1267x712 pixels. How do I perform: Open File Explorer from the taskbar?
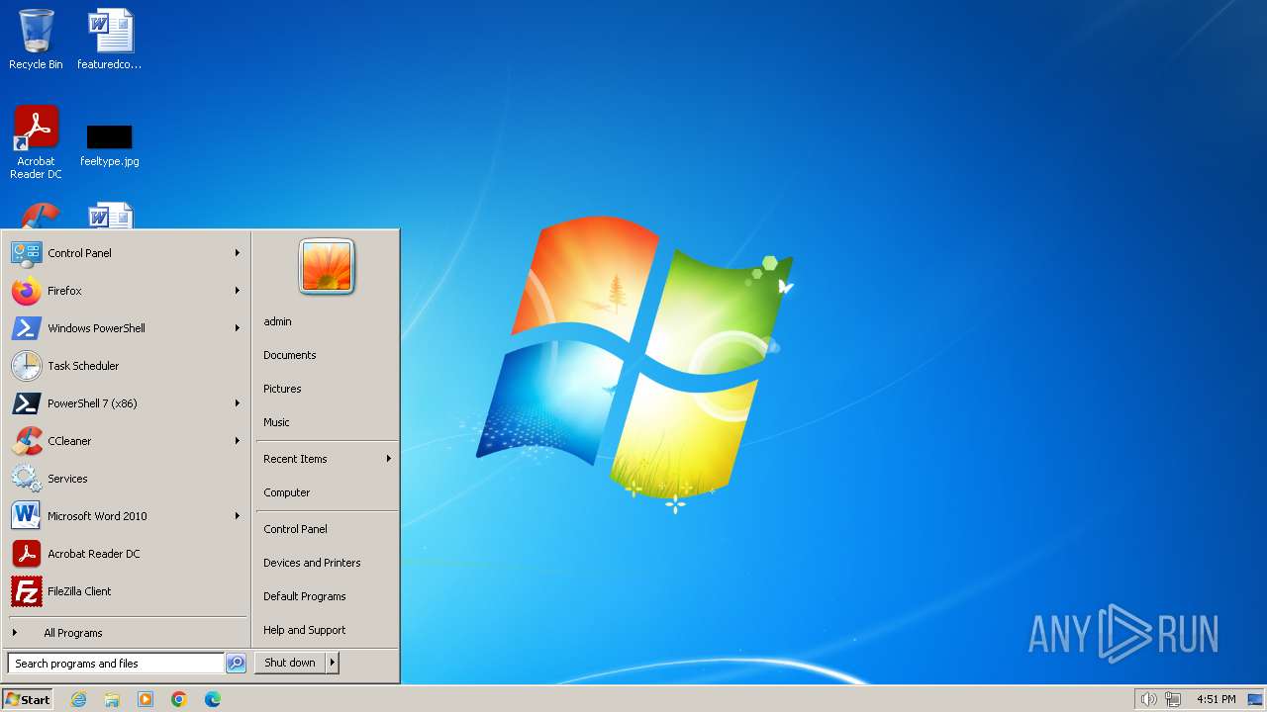click(112, 699)
